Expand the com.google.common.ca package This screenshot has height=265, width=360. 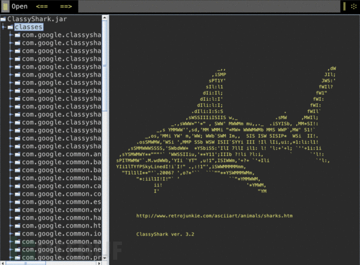pos(11,186)
